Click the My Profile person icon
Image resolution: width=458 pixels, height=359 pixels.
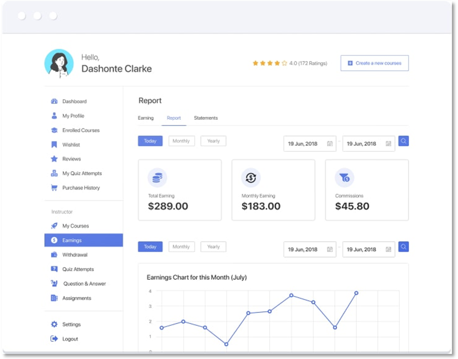54,116
